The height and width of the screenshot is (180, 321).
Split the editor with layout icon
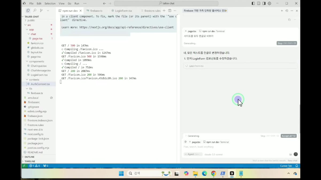coord(170,11)
